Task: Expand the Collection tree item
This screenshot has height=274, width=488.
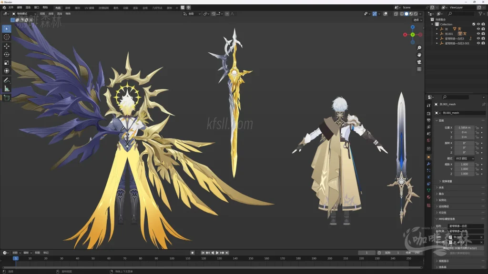Action: (x=432, y=24)
